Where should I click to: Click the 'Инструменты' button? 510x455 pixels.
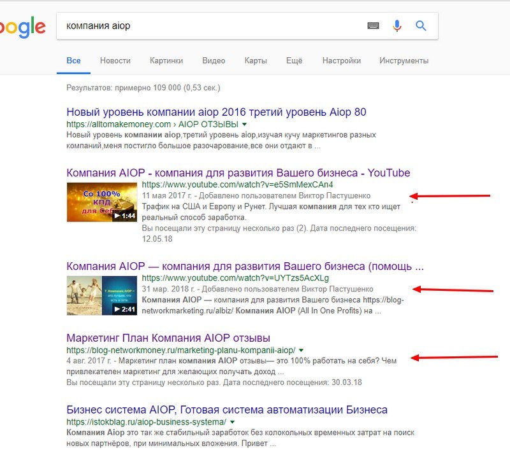pyautogui.click(x=404, y=60)
